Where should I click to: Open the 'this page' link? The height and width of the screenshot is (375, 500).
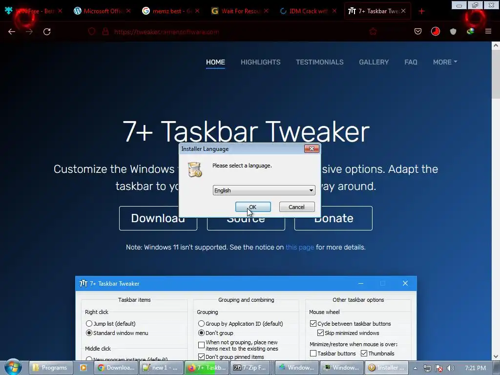(x=300, y=247)
